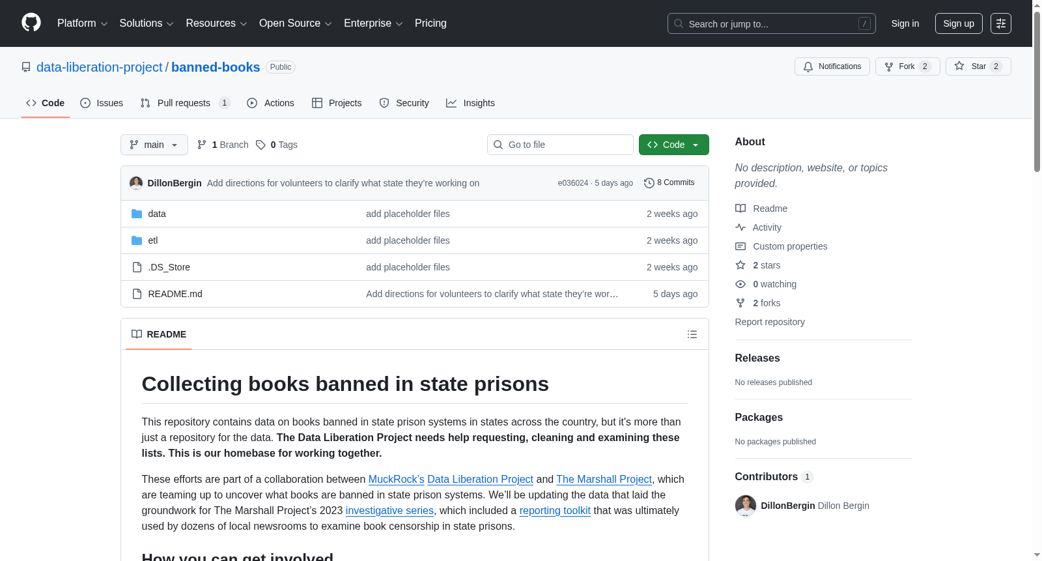Open the Packages heading link
This screenshot has height=561, width=1042.
click(x=759, y=418)
